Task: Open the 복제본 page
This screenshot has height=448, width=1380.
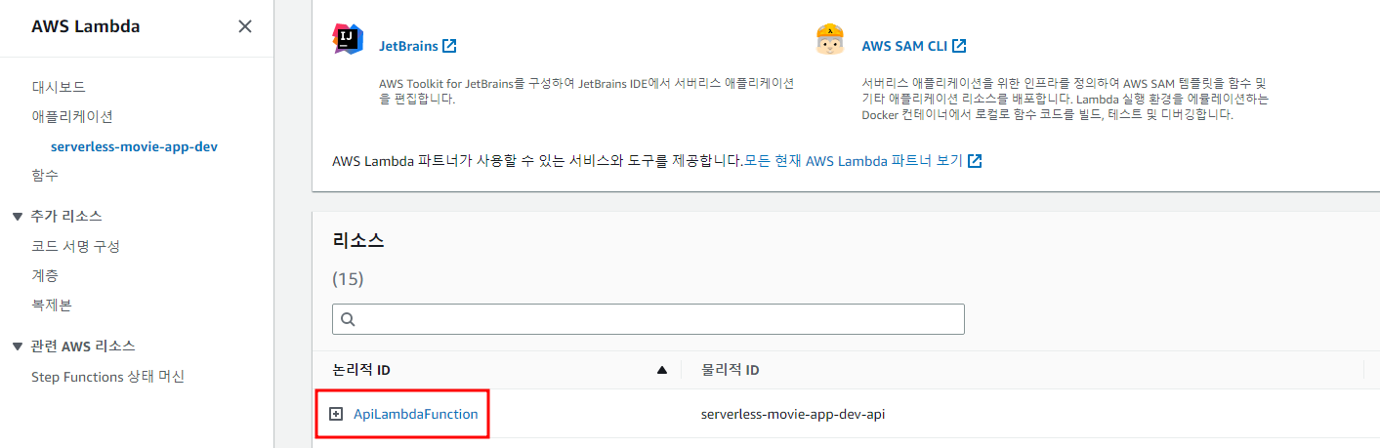Action: click(x=52, y=305)
